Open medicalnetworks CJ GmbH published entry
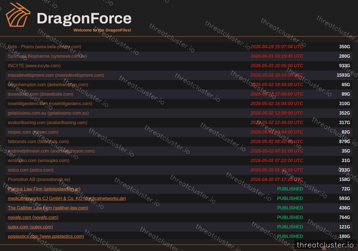Screen dimensions: 358x251 click(x=67, y=198)
